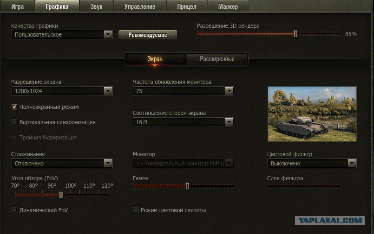Open the Цветовой фильтр dropdown
This screenshot has height=234, width=374.
(312, 164)
